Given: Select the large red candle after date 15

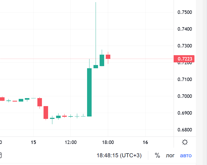Looking at the screenshot, I should 46,112.
